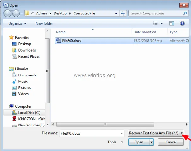Click the file list horizontal scrollbar thumb

click(105, 124)
